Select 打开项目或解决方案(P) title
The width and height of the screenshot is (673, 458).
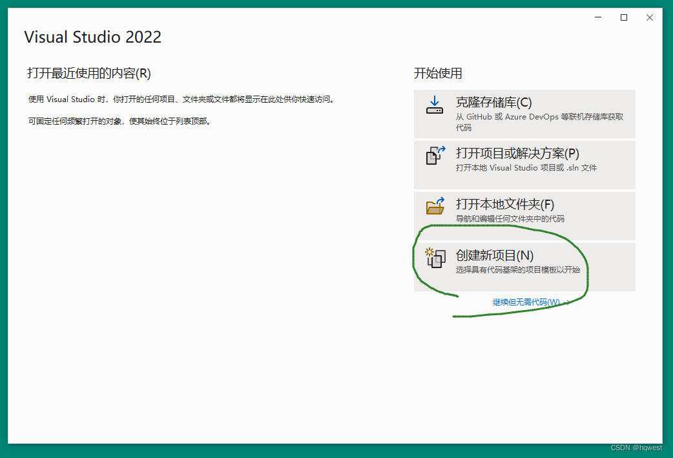[517, 153]
